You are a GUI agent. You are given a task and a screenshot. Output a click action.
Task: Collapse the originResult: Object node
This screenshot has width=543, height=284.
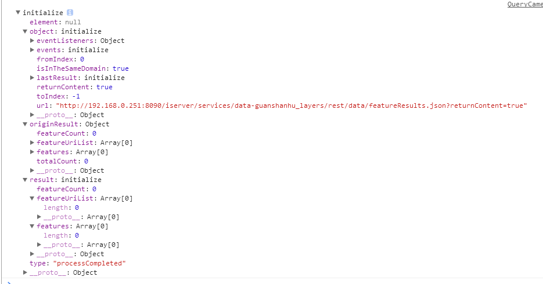(x=25, y=124)
